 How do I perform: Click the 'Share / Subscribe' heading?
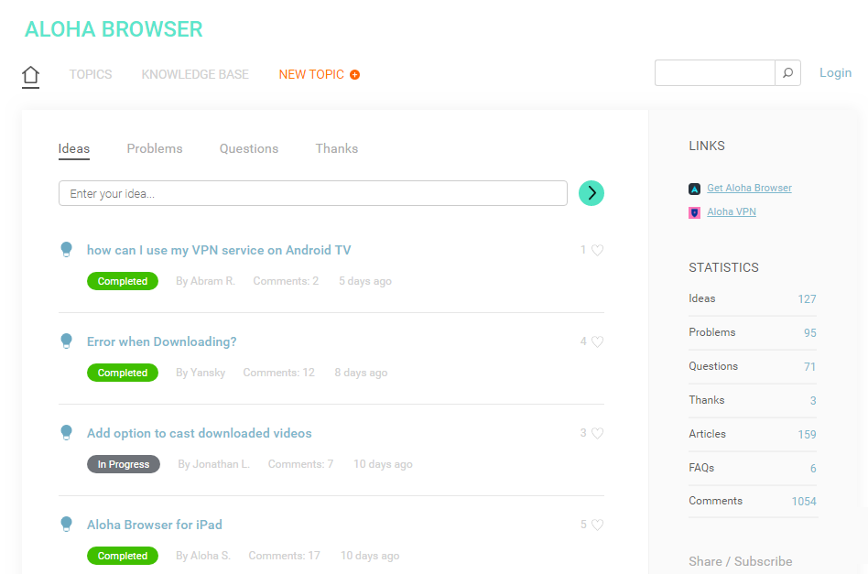(740, 561)
